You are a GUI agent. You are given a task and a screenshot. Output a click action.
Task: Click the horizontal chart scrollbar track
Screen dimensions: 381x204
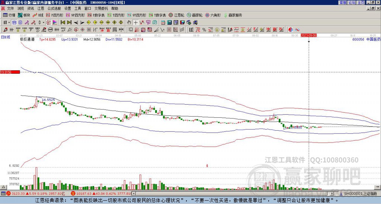tap(231, 194)
